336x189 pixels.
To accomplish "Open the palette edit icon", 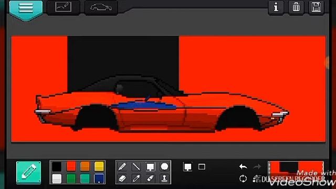I will 257,178.
